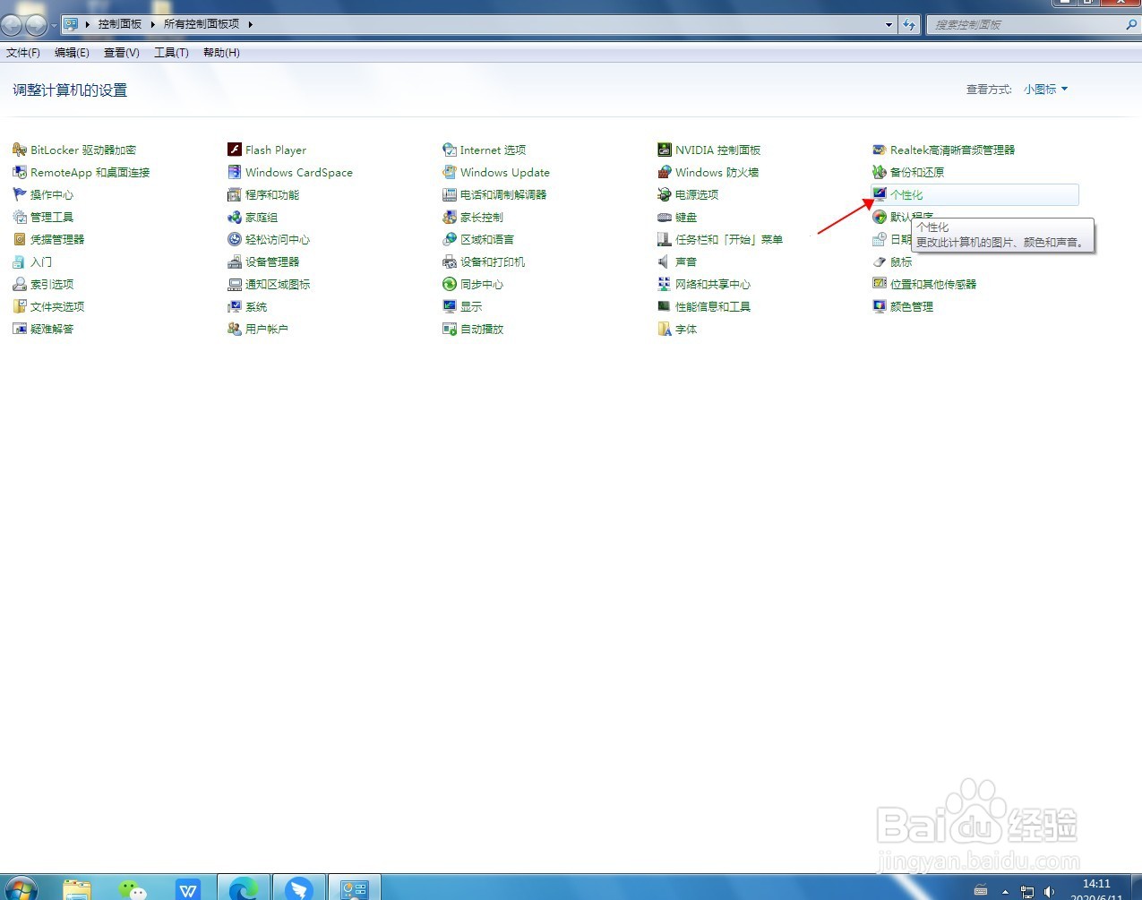The width and height of the screenshot is (1142, 900).
Task: Open the 工具(T) menu
Action: pos(171,53)
